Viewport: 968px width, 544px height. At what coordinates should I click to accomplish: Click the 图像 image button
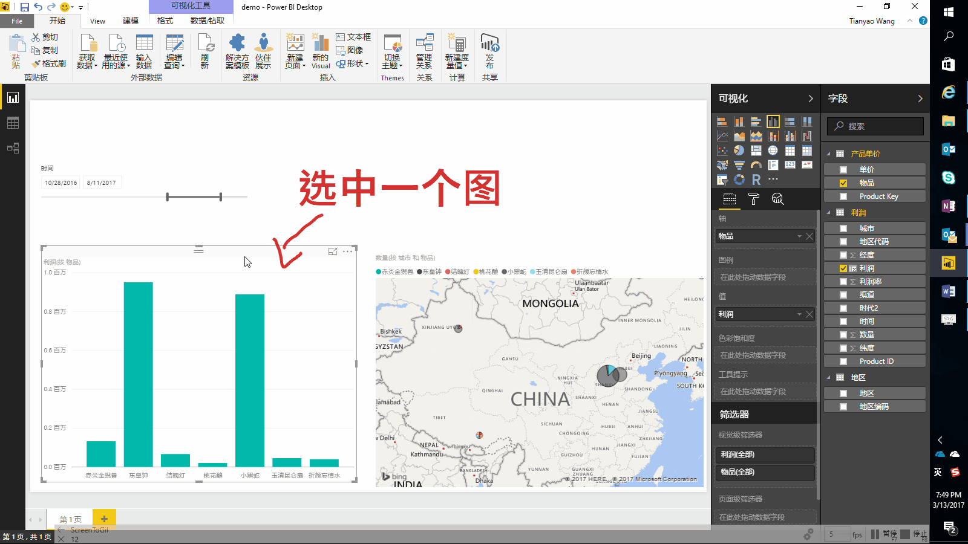pos(350,50)
